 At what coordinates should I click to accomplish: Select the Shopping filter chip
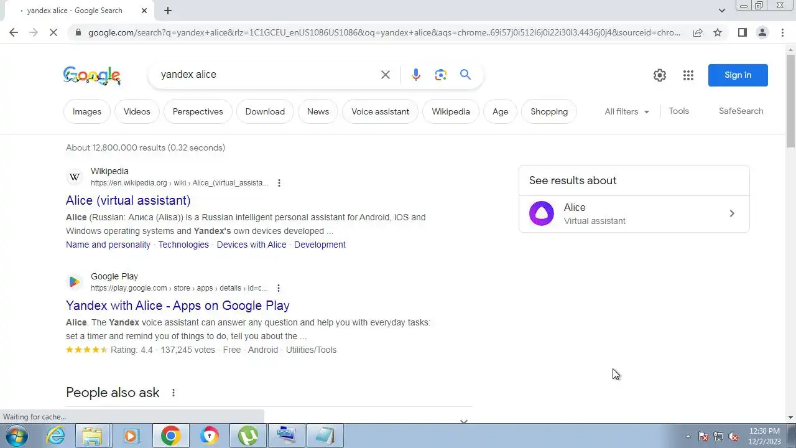click(x=549, y=111)
